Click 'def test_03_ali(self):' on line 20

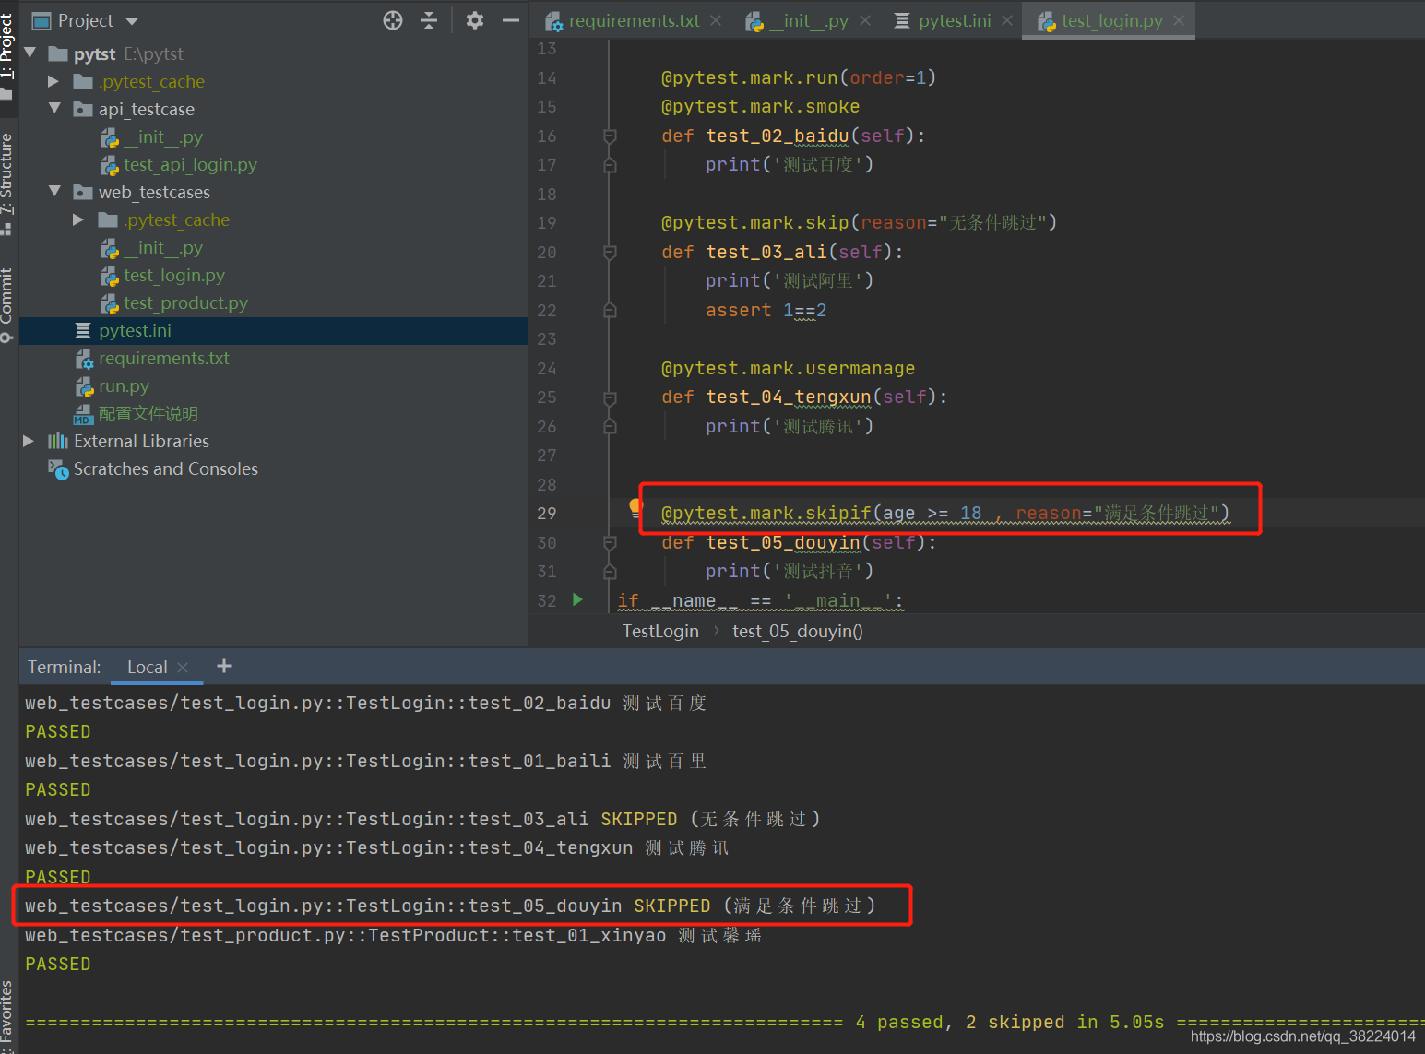tap(782, 252)
